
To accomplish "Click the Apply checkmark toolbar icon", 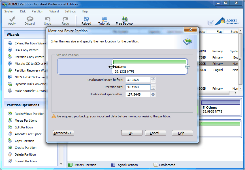I will click(12, 19).
